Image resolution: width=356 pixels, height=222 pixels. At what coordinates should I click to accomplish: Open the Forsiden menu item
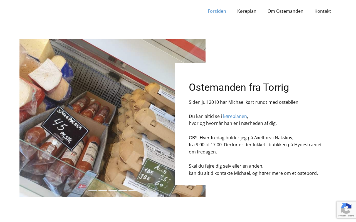pos(217,11)
